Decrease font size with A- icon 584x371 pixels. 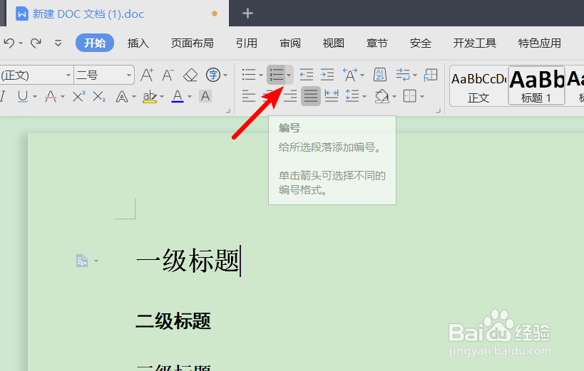click(x=168, y=75)
